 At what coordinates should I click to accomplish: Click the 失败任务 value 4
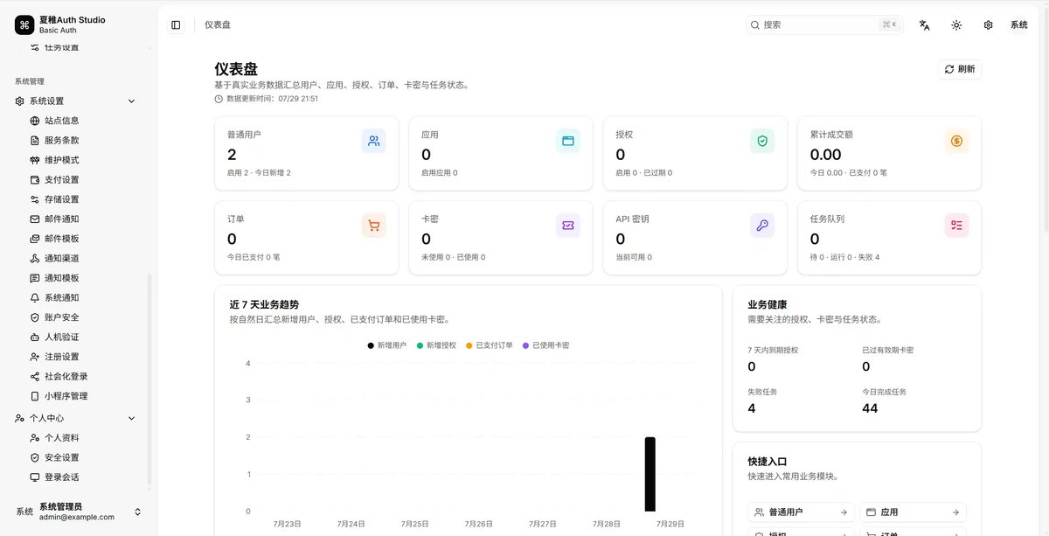[x=752, y=408]
